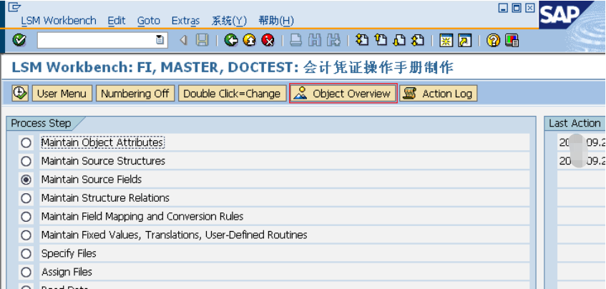Click the green checkmark Enter icon
Screen dimensions: 606x289
(19, 40)
